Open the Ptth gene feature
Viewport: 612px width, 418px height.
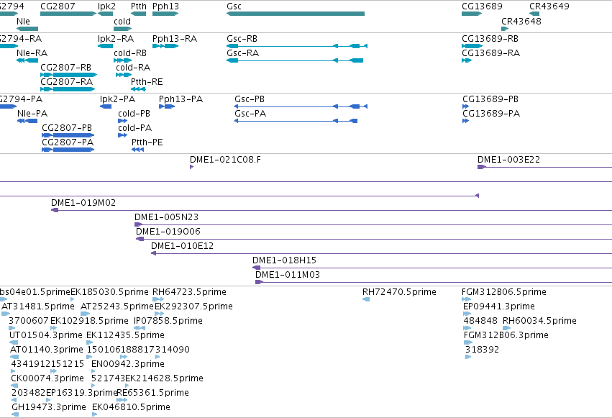pyautogui.click(x=139, y=14)
